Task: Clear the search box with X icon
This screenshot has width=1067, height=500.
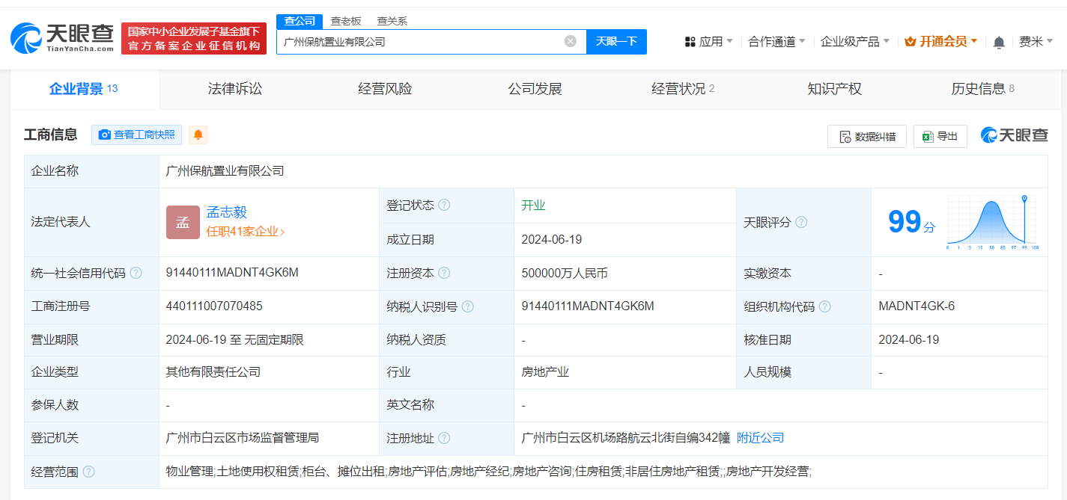Action: click(571, 42)
